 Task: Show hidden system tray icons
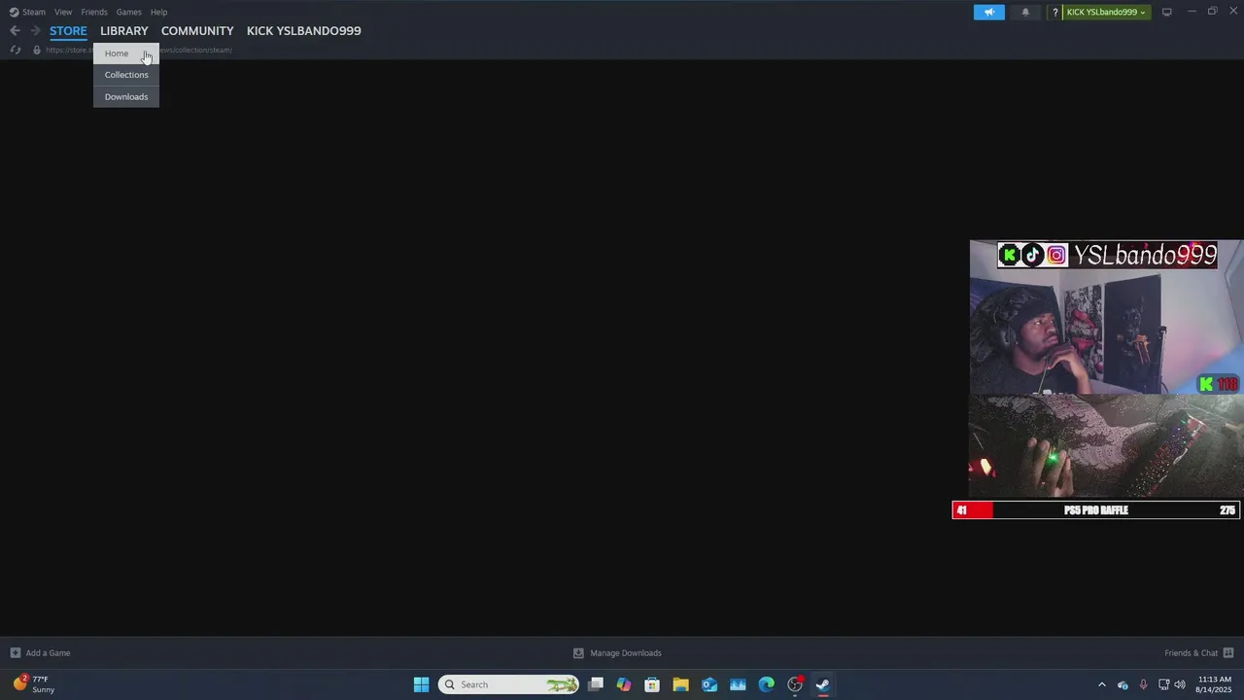pyautogui.click(x=1101, y=684)
